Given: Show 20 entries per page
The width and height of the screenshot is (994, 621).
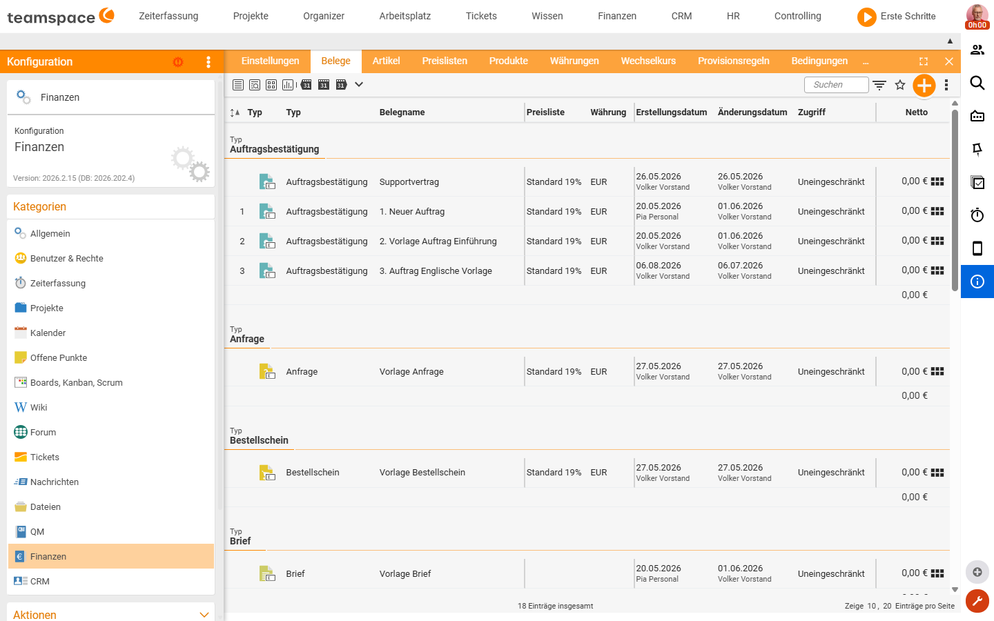Looking at the screenshot, I should 887,606.
